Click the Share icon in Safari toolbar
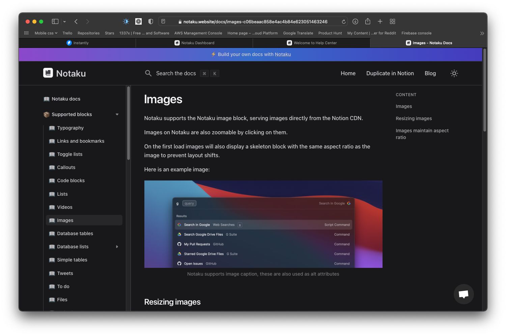This screenshot has height=336, width=506. pos(368,21)
